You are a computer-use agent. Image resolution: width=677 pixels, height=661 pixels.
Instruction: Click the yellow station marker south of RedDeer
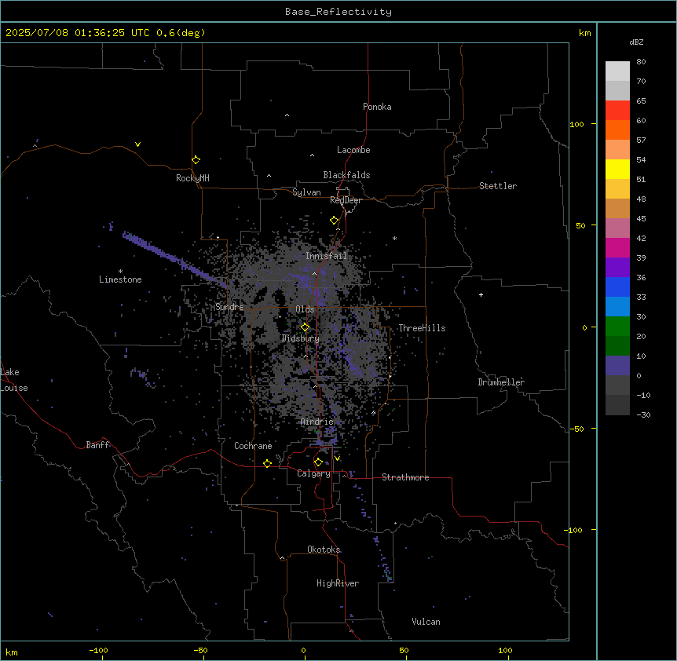[x=335, y=221]
